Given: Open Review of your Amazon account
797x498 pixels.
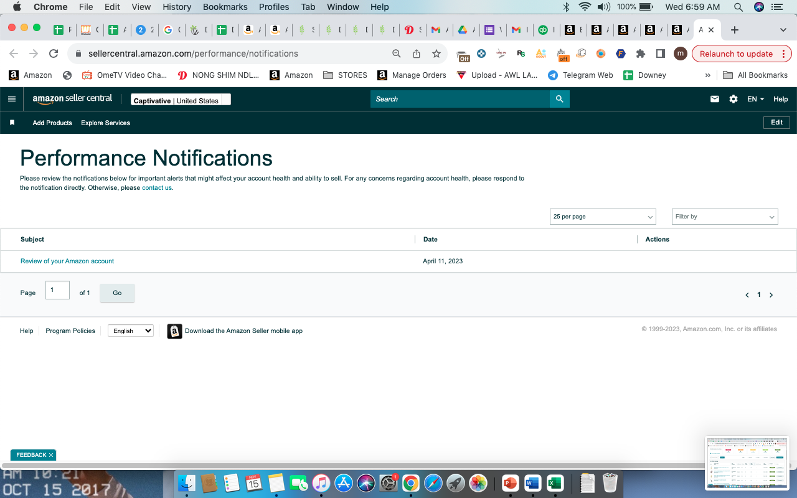Looking at the screenshot, I should (67, 261).
